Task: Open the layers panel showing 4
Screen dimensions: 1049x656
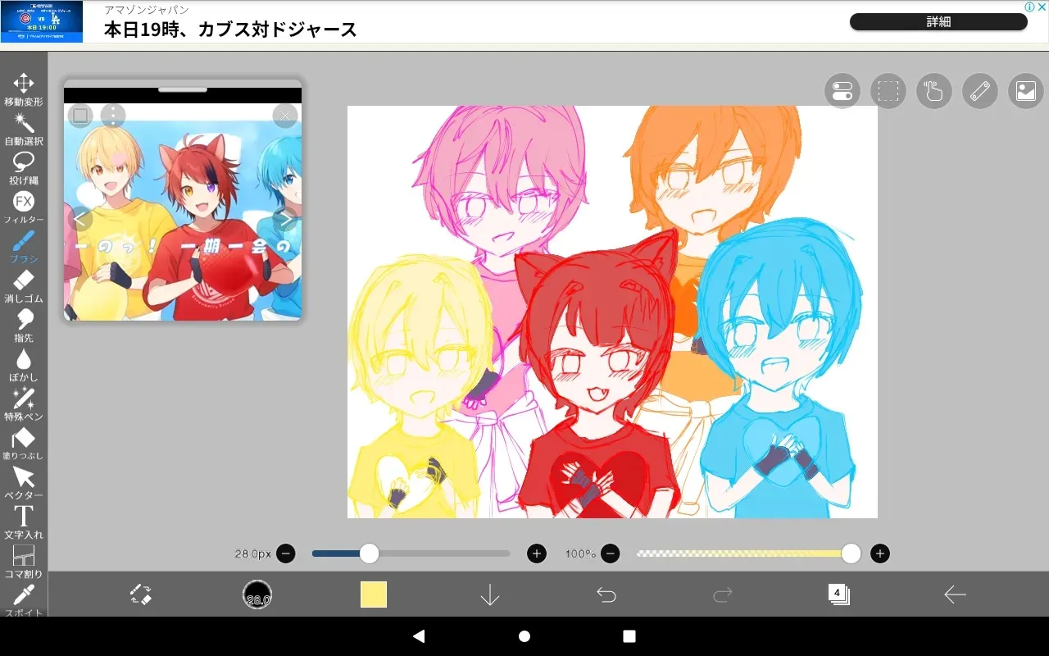Action: coord(839,594)
